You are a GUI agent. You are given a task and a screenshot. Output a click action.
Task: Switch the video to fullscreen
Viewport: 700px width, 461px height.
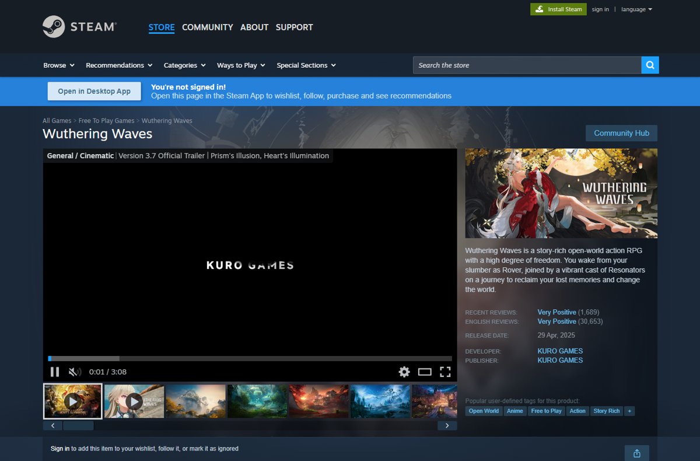click(x=445, y=372)
